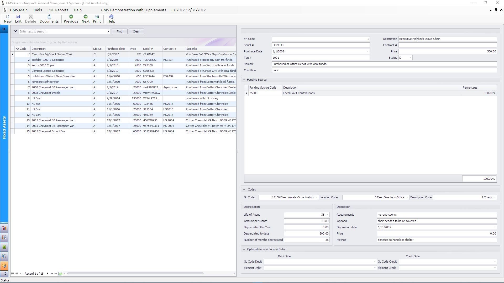Jump to last record in navigator

pos(56,274)
